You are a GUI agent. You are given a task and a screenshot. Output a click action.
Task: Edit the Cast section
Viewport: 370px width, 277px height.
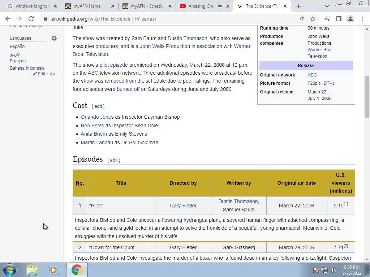[x=98, y=106]
